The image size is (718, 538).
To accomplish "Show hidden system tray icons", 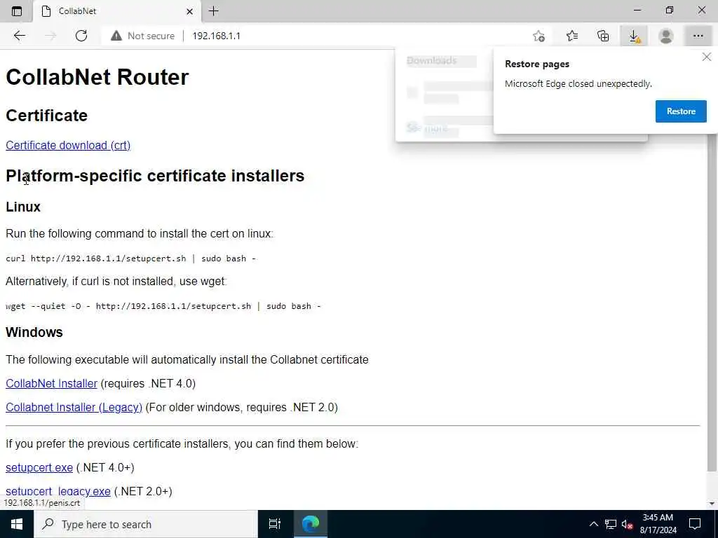I will click(593, 524).
